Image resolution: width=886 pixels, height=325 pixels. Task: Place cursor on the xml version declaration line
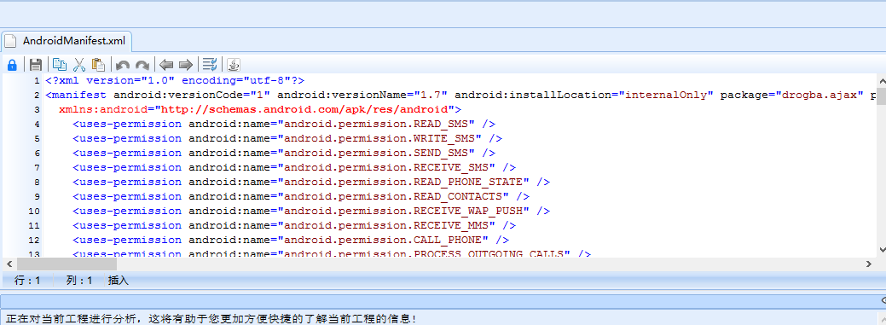pos(175,81)
